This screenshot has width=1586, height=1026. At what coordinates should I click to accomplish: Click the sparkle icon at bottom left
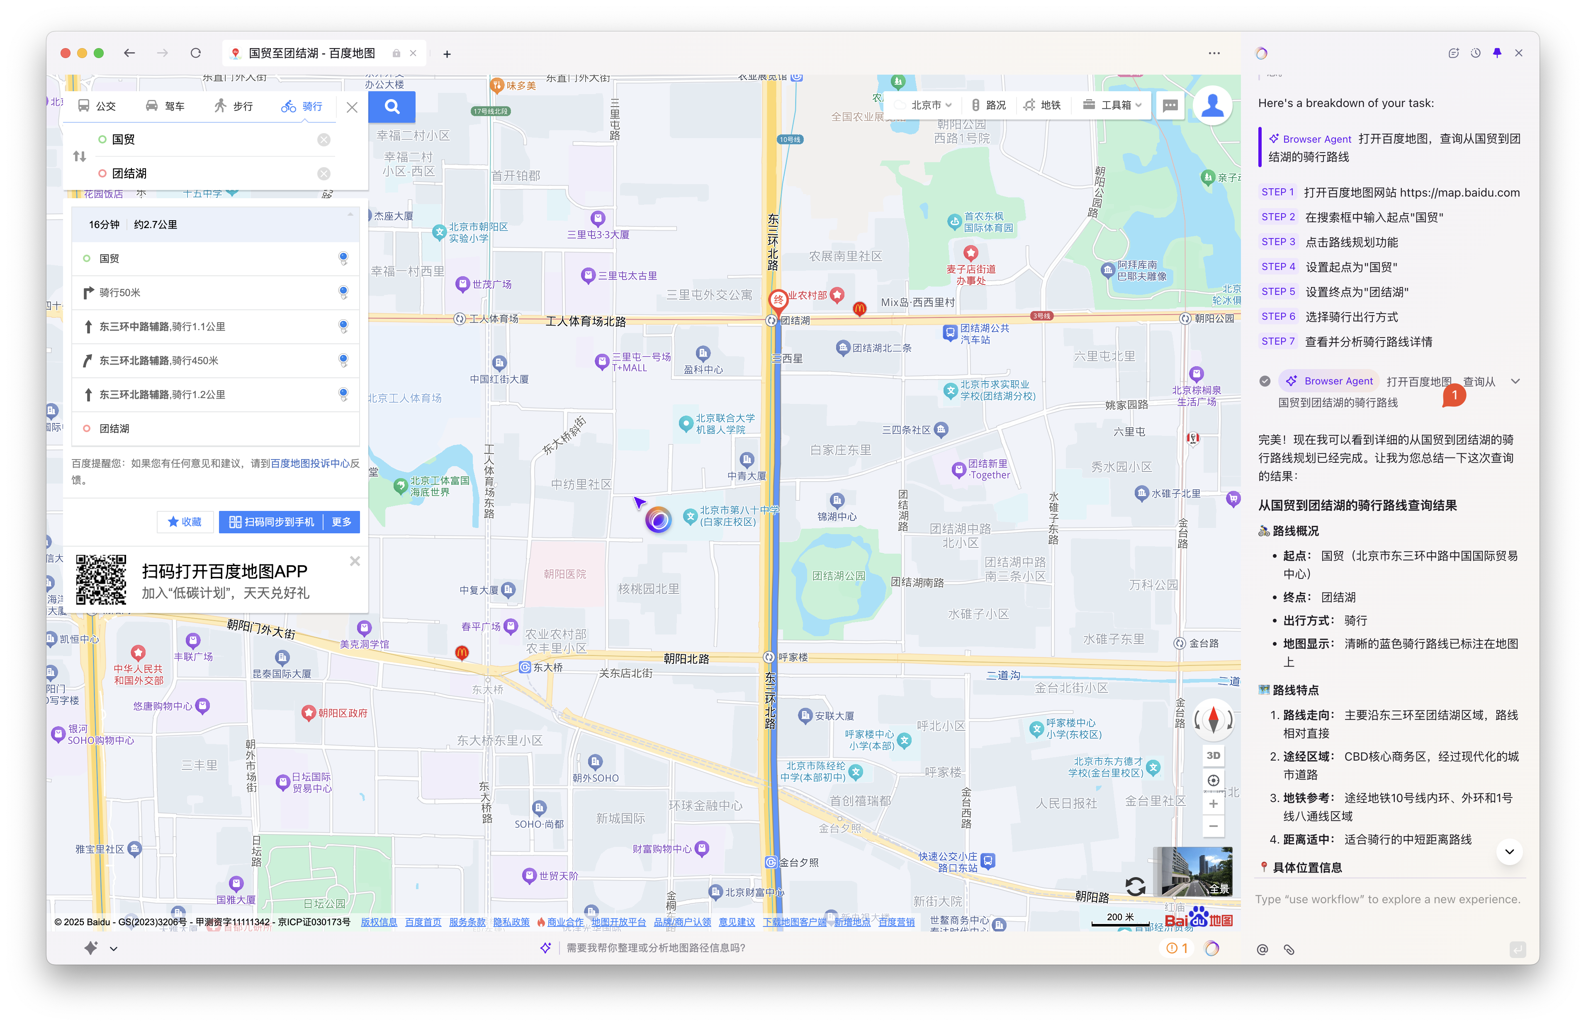[x=90, y=947]
